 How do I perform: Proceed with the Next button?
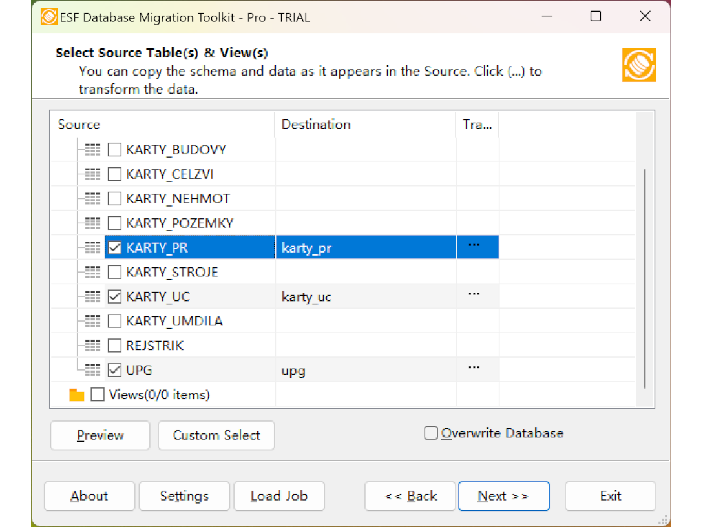click(x=503, y=496)
